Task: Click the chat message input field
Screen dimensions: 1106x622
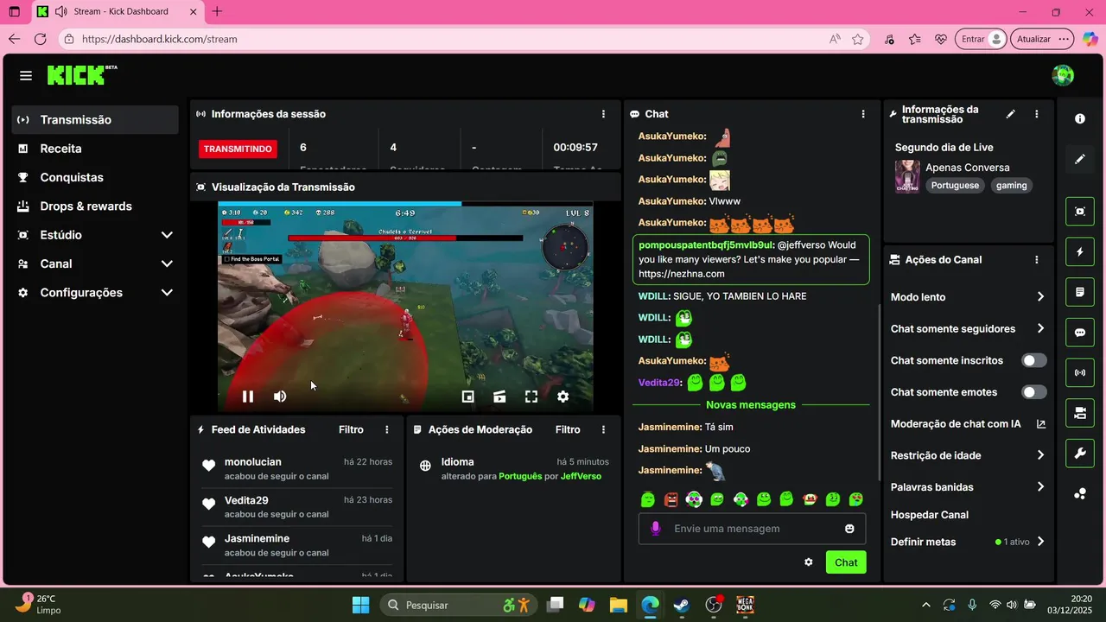Action: point(752,529)
